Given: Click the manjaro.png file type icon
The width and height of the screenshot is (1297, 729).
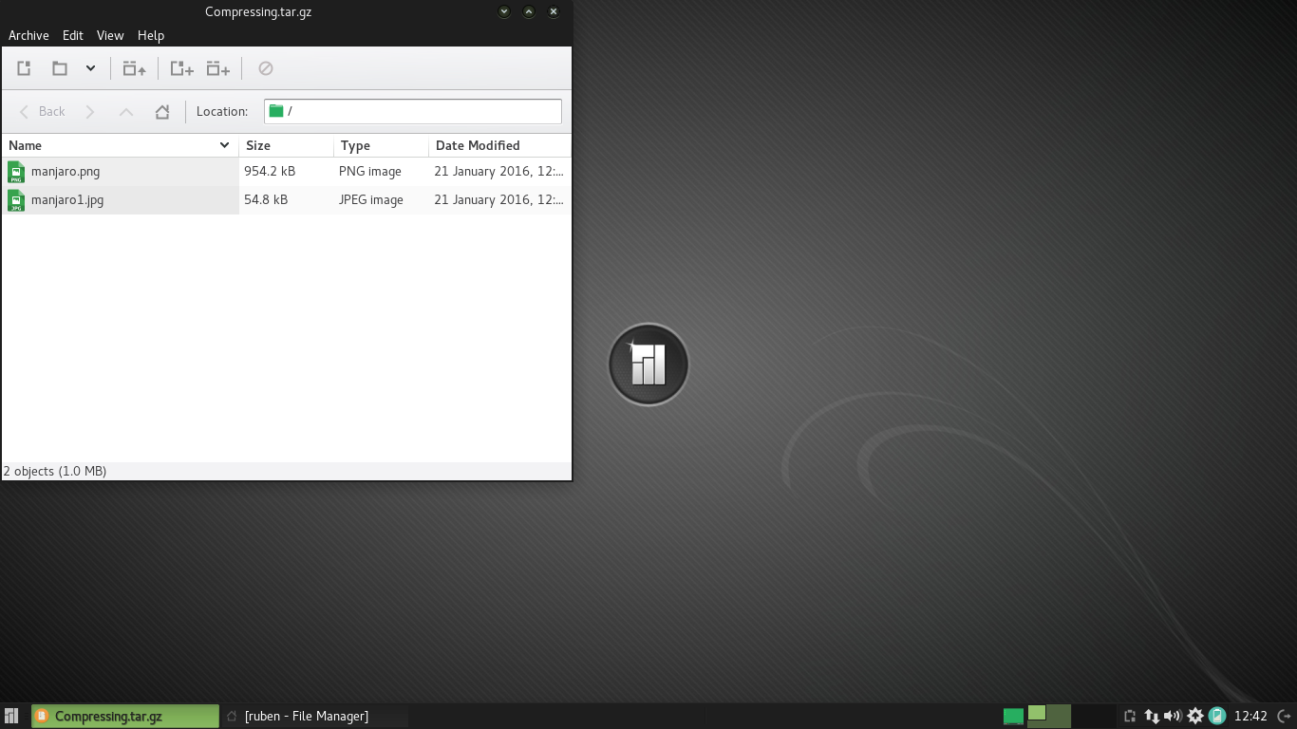Looking at the screenshot, I should (x=16, y=172).
